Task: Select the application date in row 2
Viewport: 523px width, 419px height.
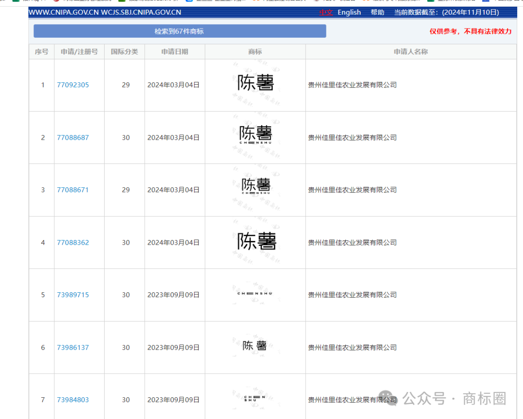Action: point(173,138)
